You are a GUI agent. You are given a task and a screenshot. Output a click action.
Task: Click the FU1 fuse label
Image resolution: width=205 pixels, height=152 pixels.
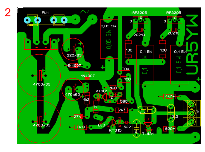[45, 13]
